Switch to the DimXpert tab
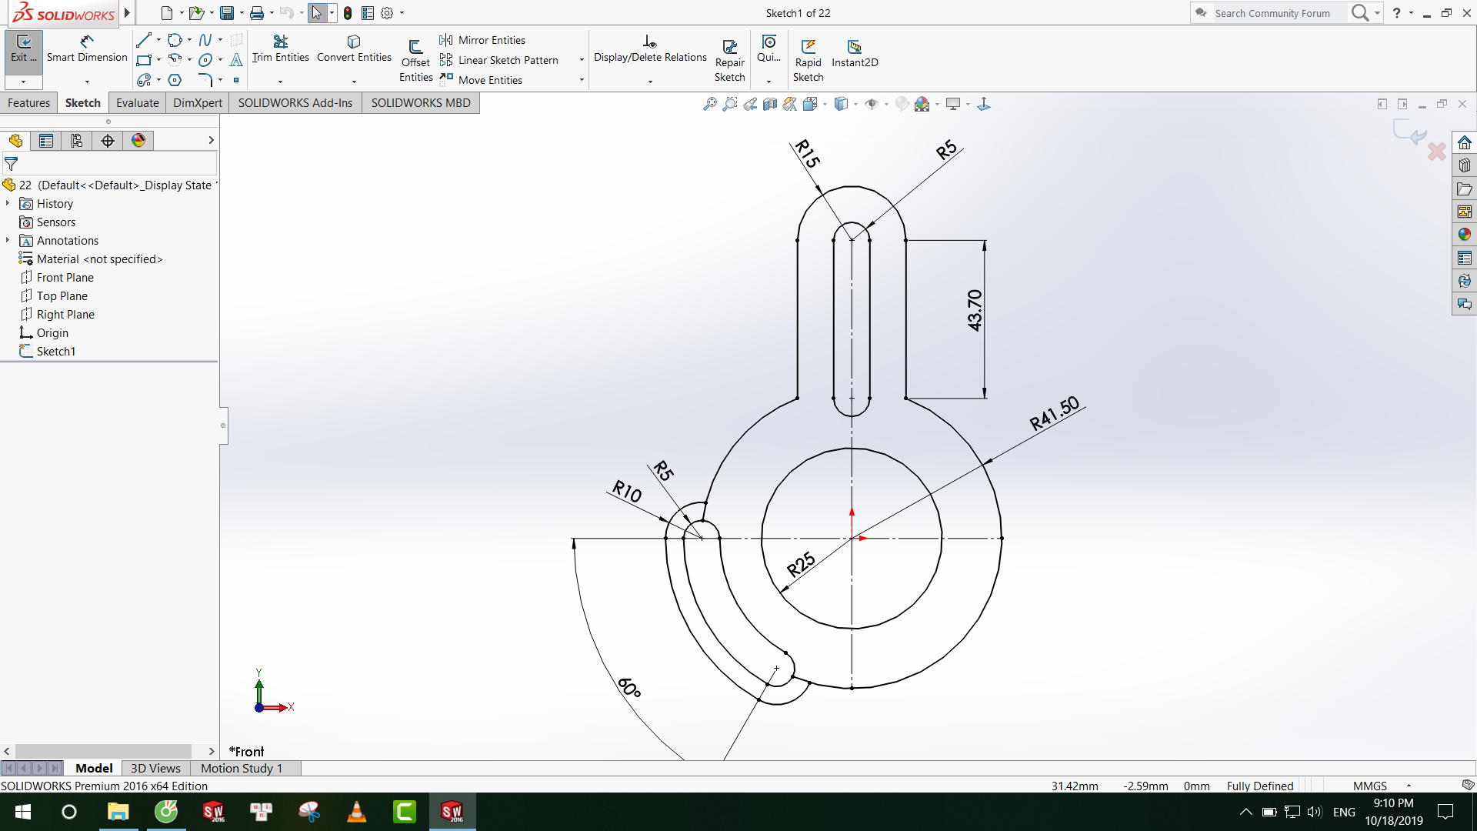 coord(198,102)
